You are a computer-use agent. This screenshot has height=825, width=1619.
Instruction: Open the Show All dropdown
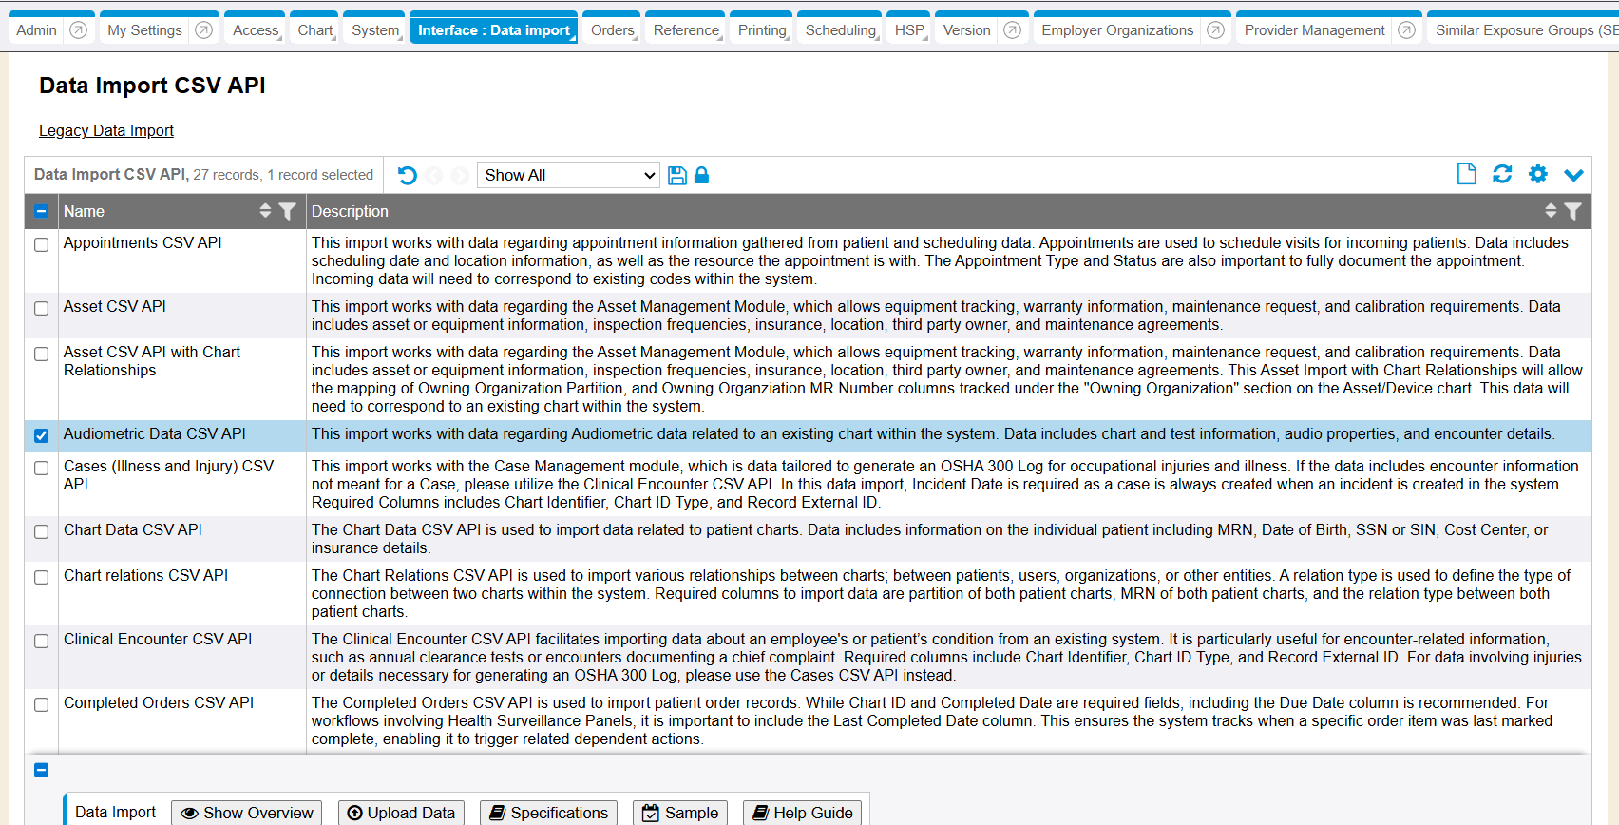pos(568,175)
